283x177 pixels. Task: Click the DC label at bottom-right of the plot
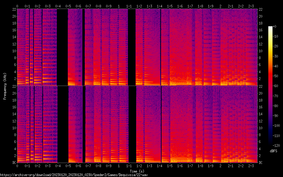click(x=261, y=163)
